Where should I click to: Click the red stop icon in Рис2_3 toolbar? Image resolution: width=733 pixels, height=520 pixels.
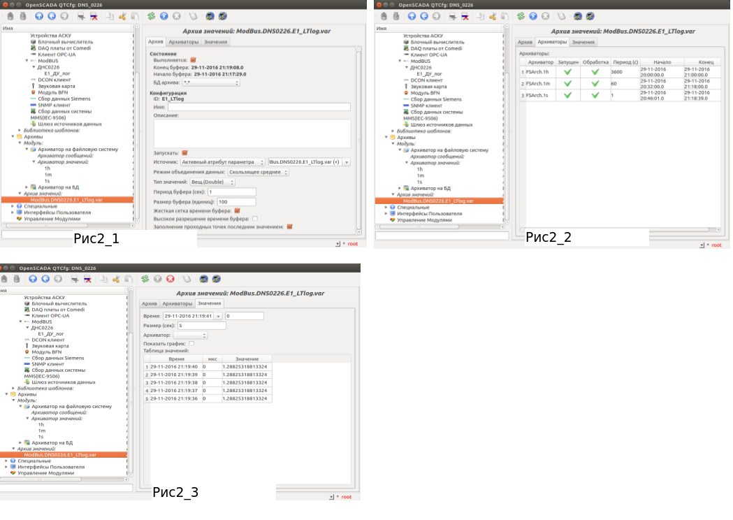170,279
